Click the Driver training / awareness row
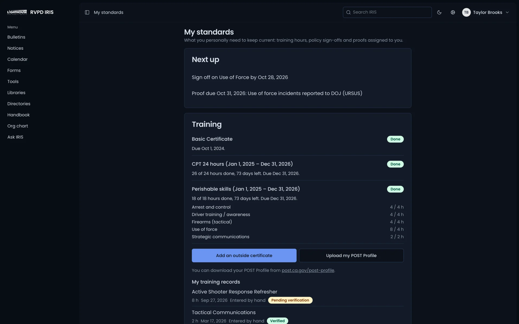The width and height of the screenshot is (519, 324). [298, 214]
